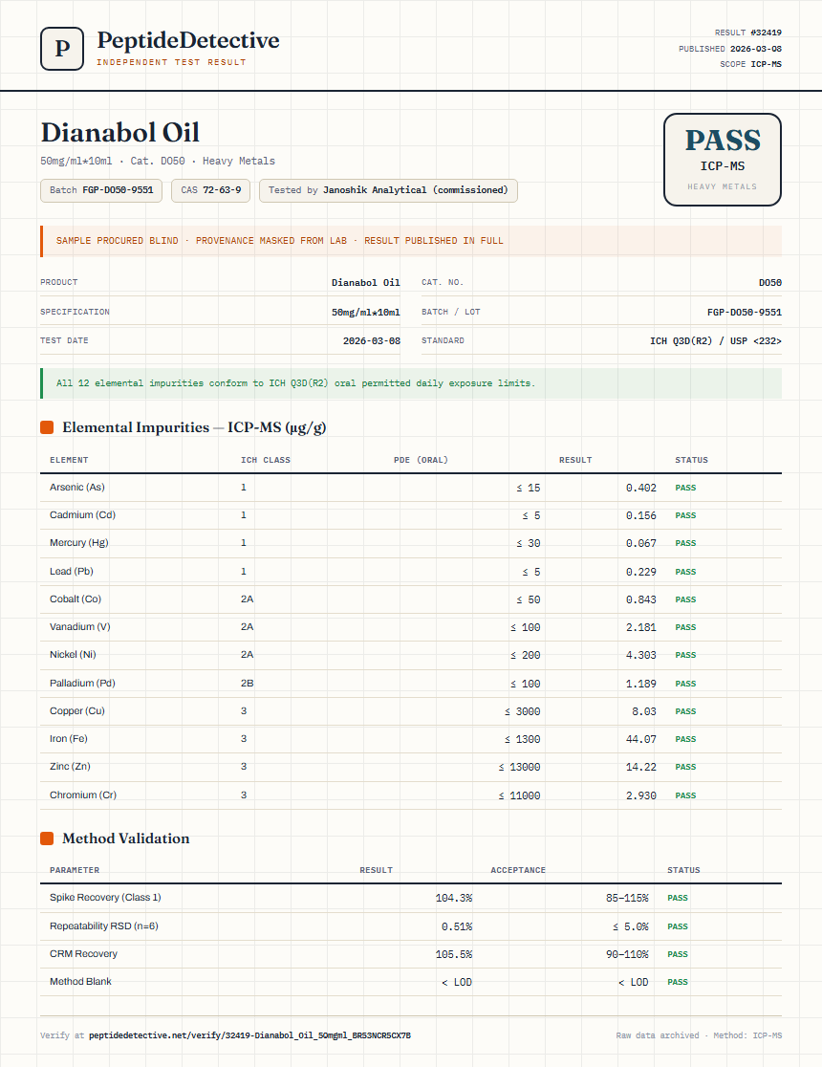Click the Nickel result value 4.303
822x1067 pixels.
[641, 655]
